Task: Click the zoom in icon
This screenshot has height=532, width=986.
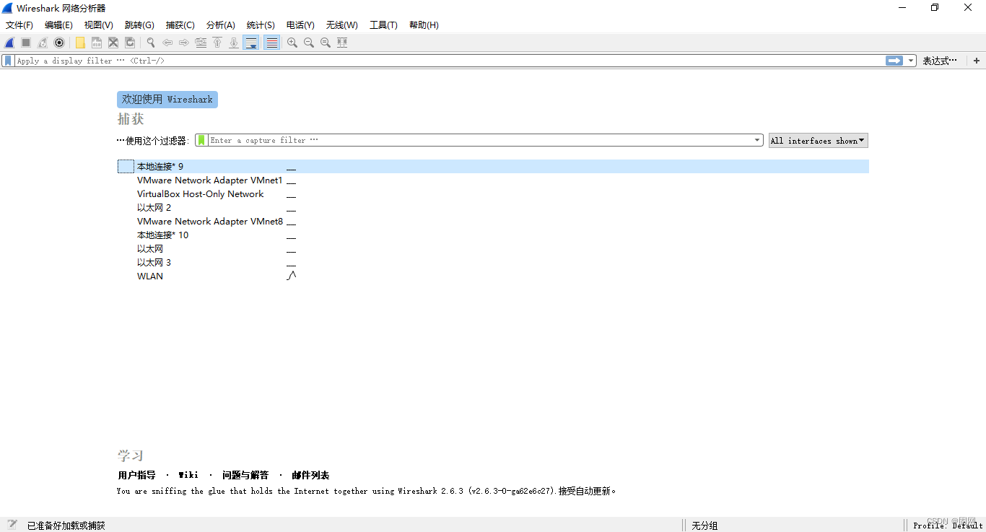Action: click(292, 43)
